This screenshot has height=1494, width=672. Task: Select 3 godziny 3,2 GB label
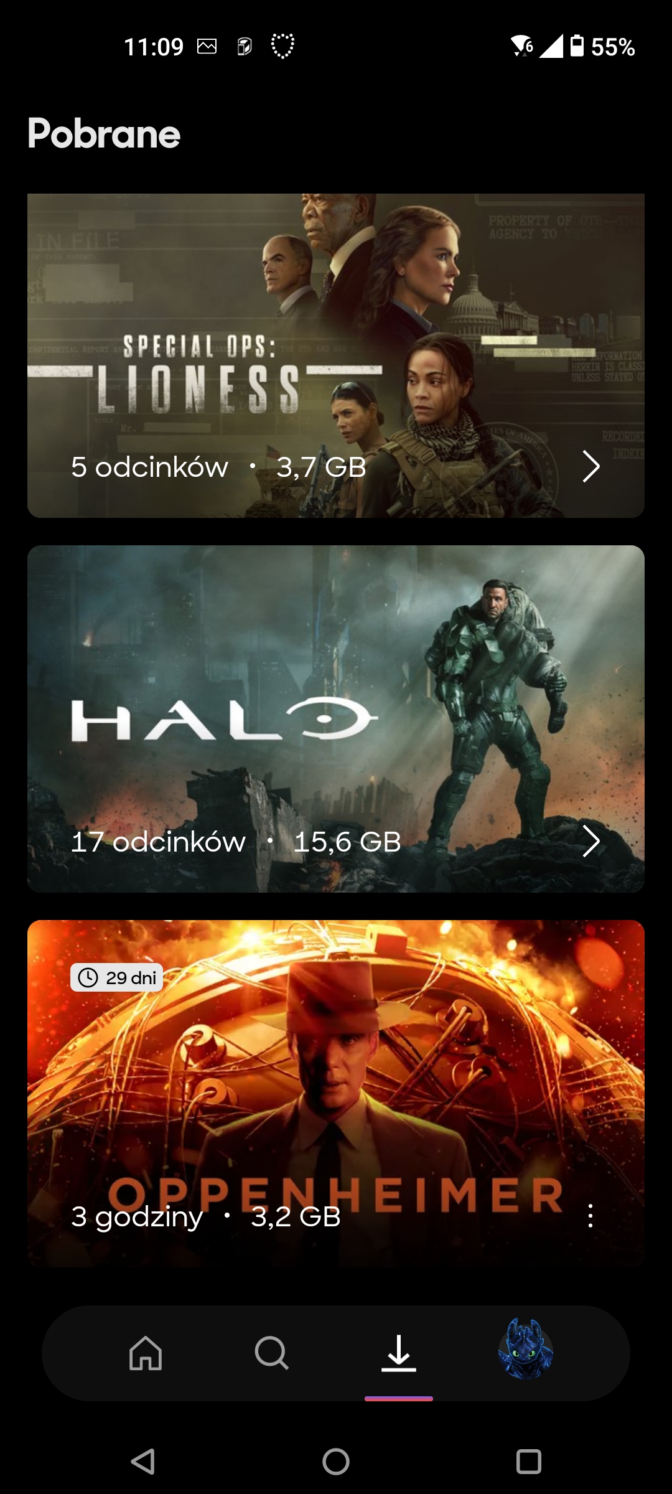click(x=206, y=1217)
